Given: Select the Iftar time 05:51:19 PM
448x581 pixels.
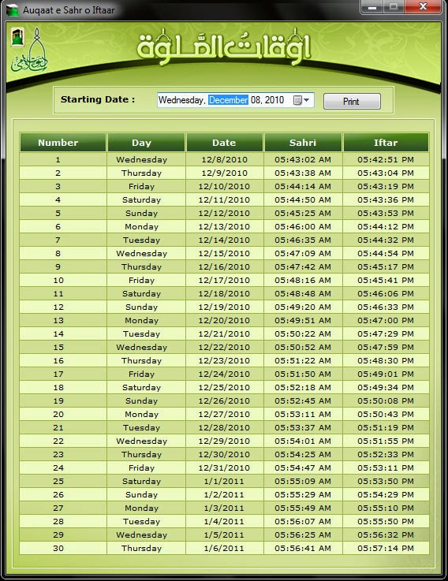Looking at the screenshot, I should [386, 427].
